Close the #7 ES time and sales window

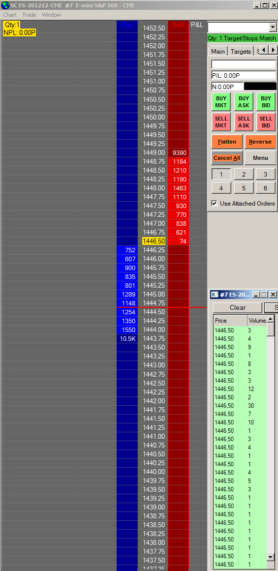pos(273,294)
